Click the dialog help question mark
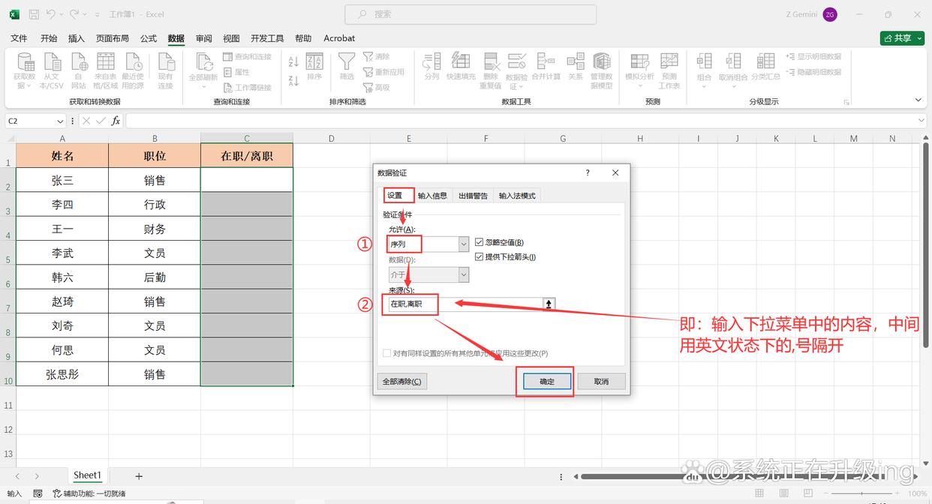This screenshot has height=504, width=932. [x=588, y=172]
